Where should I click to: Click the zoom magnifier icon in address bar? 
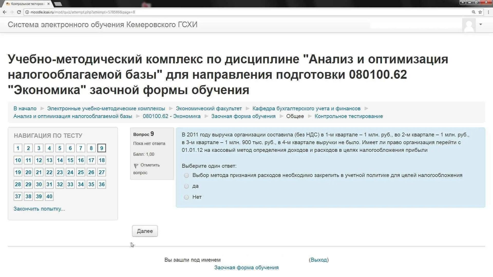473,12
